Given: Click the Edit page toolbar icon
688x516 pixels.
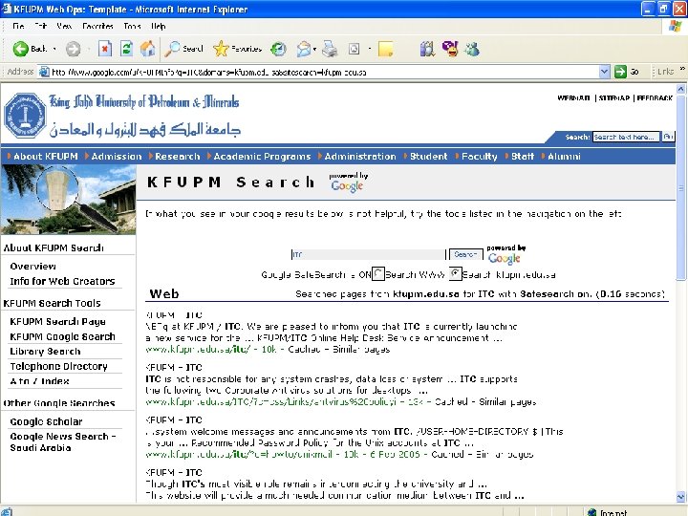Looking at the screenshot, I should click(355, 49).
